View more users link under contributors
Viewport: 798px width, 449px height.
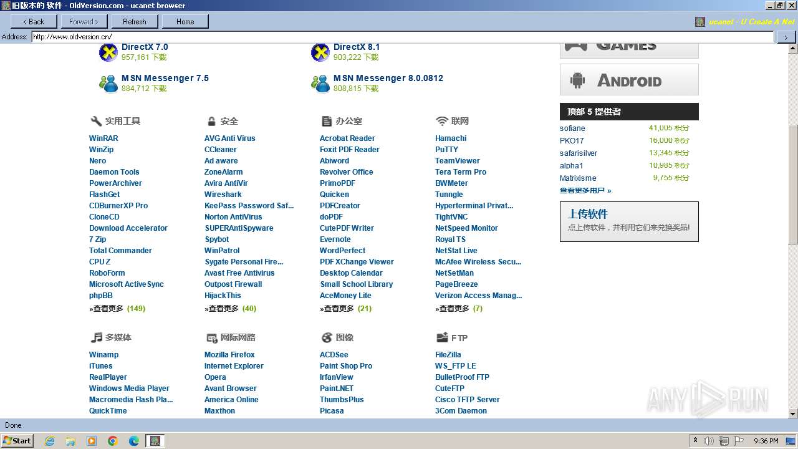coord(585,191)
